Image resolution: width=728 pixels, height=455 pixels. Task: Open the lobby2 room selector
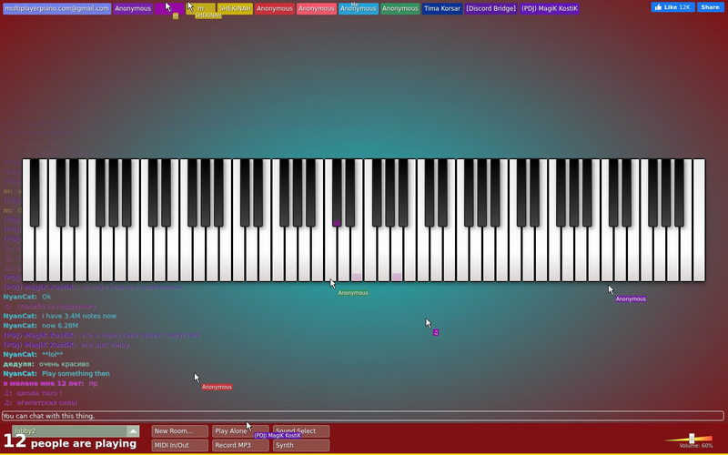point(76,431)
